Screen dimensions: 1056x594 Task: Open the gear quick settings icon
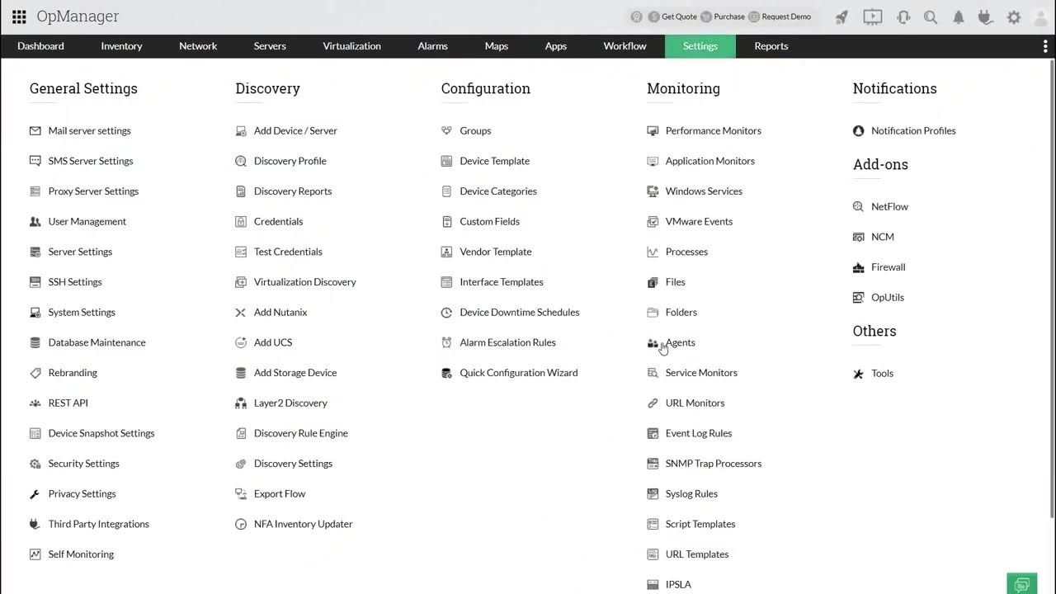(1014, 16)
